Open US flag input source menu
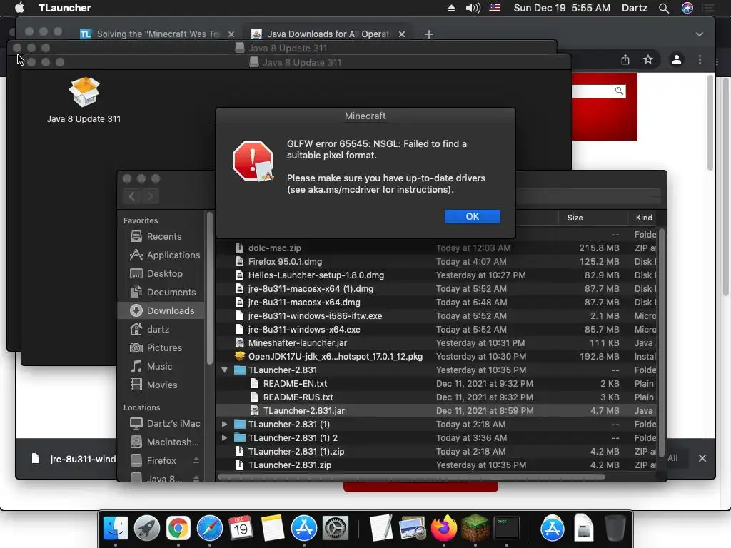731x548 pixels. (495, 8)
